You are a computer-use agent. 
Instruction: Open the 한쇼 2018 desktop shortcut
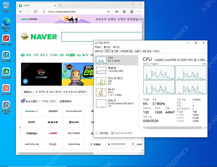[x=6, y=90]
